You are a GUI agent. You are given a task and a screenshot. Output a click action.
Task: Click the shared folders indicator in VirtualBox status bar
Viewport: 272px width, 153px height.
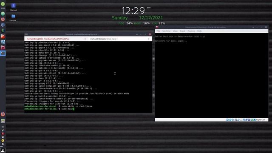click(x=241, y=120)
